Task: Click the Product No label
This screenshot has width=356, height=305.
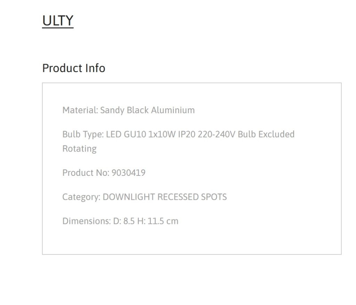Action: point(86,173)
